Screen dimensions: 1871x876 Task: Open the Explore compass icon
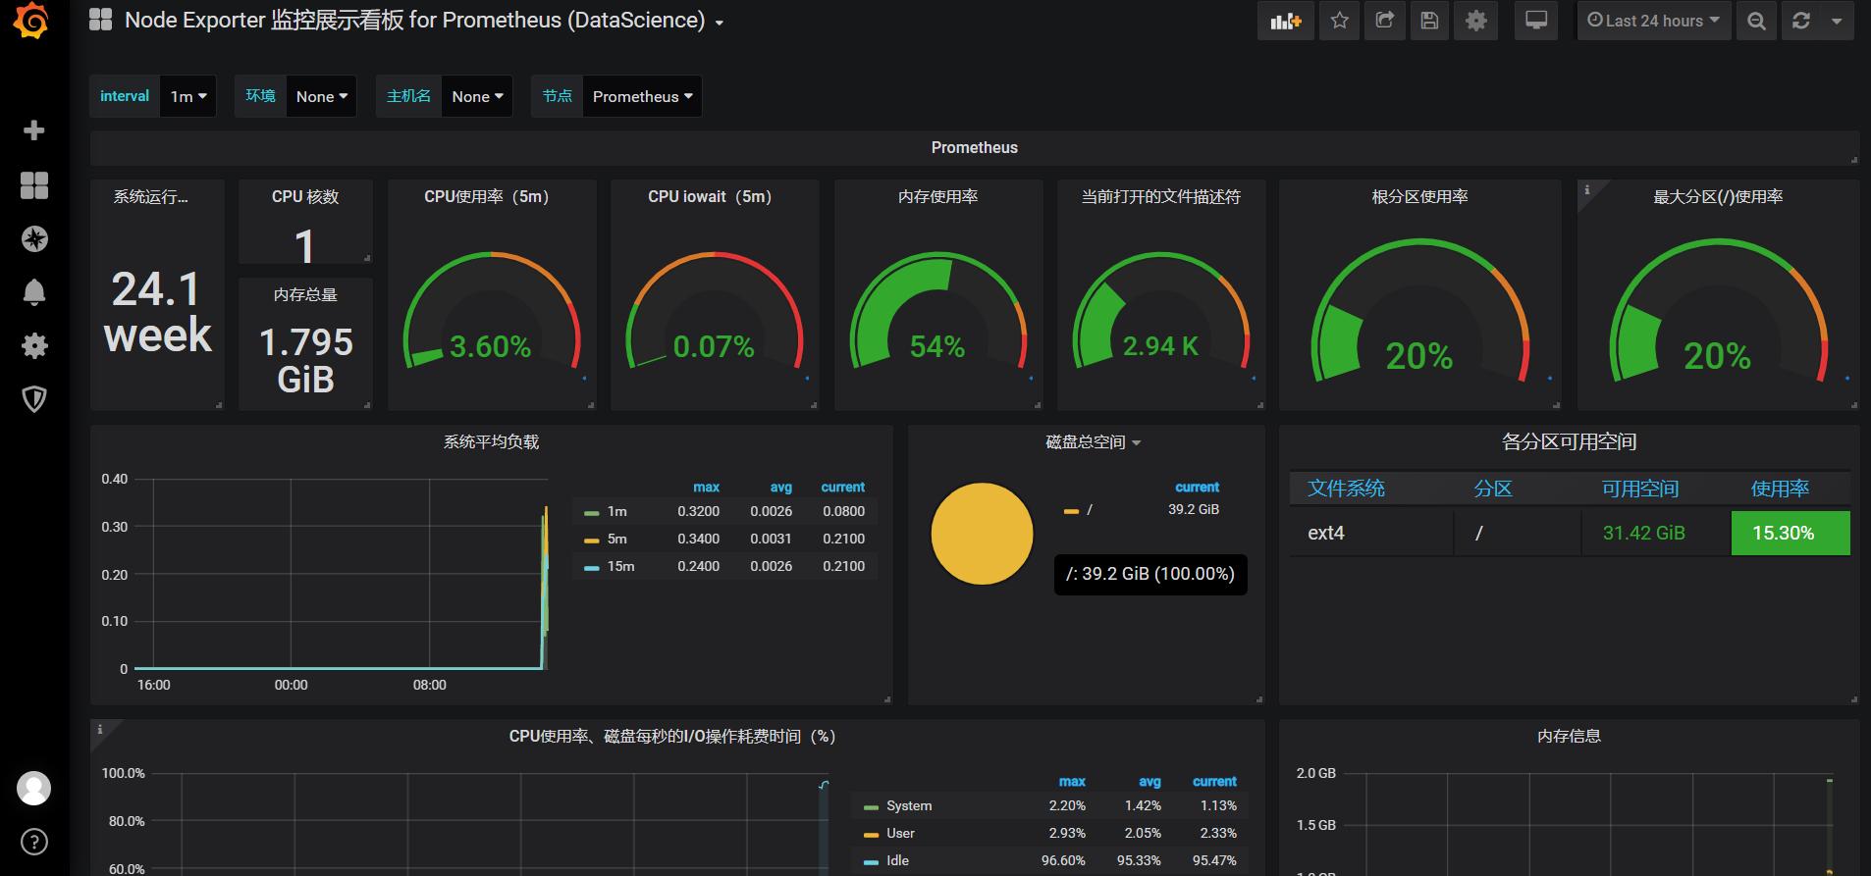34,238
